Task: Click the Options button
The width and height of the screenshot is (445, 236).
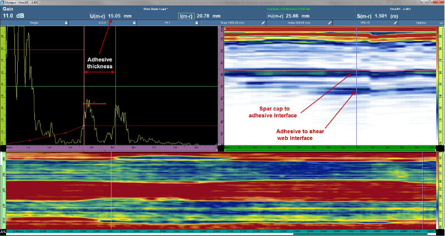Action: coord(422,23)
